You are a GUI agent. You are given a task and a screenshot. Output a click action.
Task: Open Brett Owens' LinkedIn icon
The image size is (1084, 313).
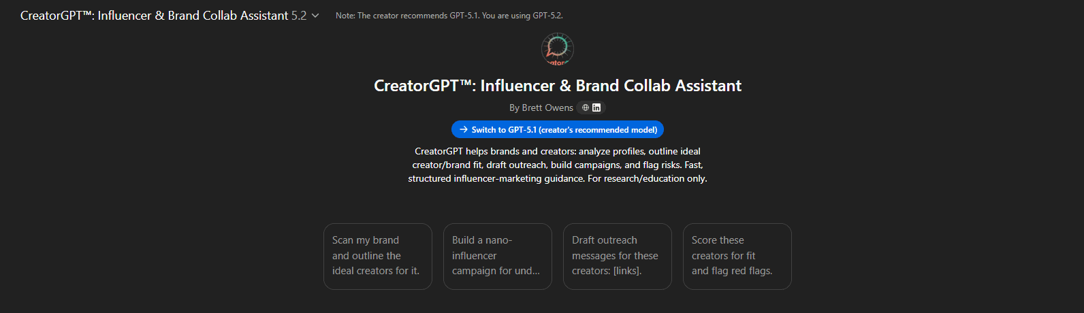596,108
